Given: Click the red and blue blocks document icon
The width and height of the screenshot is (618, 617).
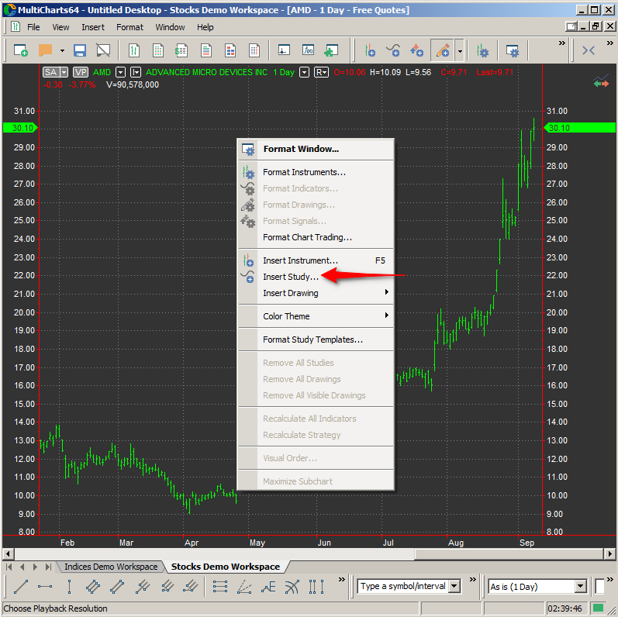Looking at the screenshot, I should (x=230, y=50).
